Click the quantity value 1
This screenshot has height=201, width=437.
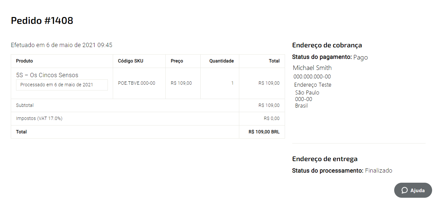click(232, 83)
